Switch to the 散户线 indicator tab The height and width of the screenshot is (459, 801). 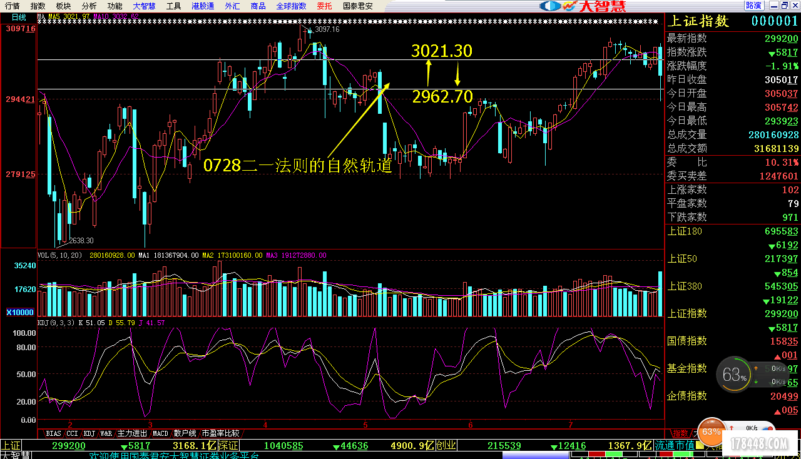(x=185, y=433)
